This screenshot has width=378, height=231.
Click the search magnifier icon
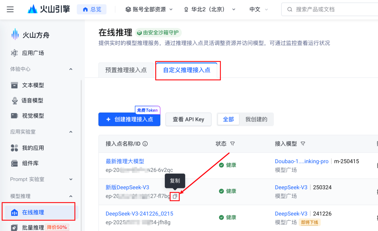point(290,9)
